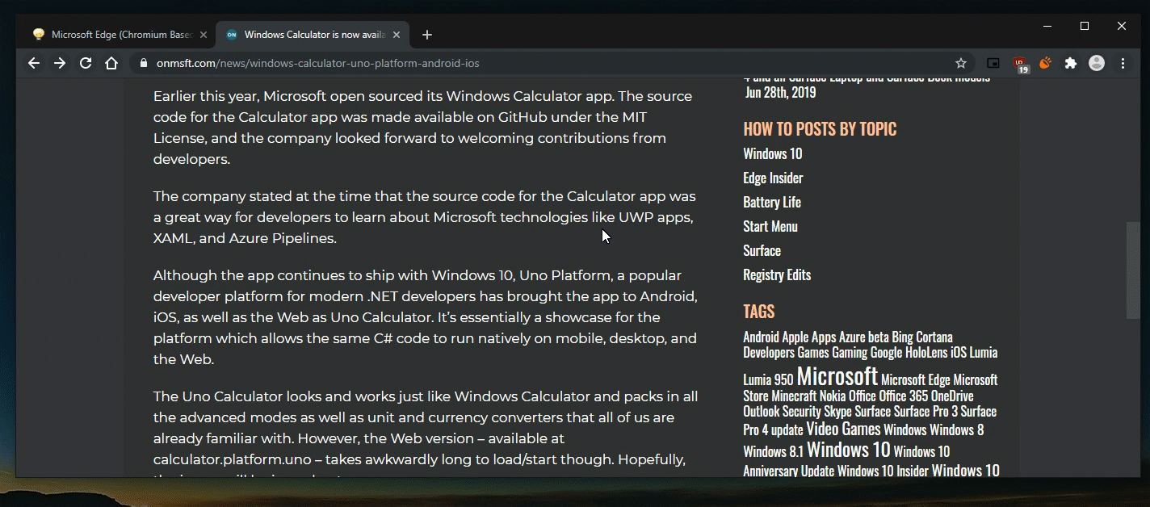This screenshot has height=507, width=1150.
Task: Select the Android tag
Action: [761, 337]
